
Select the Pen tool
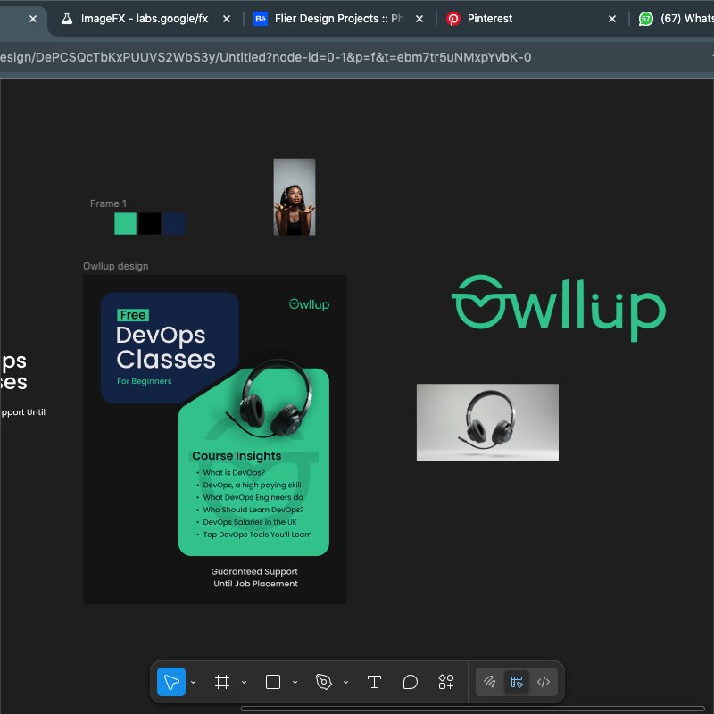(324, 682)
